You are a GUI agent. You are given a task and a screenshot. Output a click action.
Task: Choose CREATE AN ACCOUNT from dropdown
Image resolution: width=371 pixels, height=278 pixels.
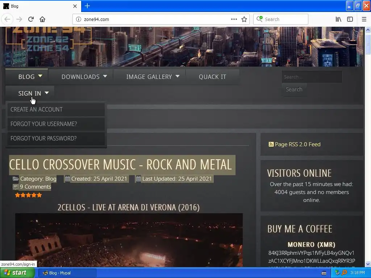coord(56,109)
